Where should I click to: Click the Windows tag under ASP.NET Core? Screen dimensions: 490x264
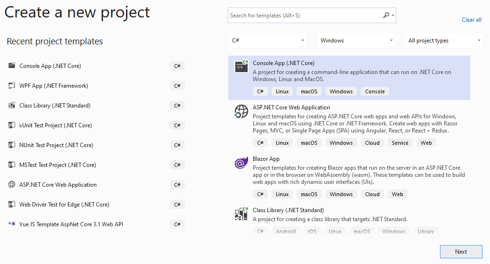point(341,143)
